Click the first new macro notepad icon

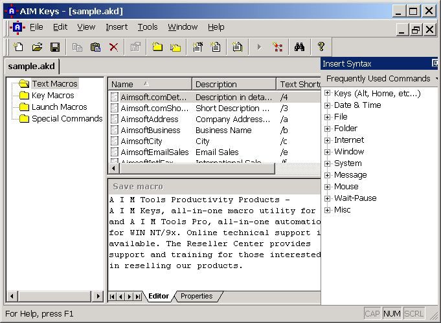(198, 47)
